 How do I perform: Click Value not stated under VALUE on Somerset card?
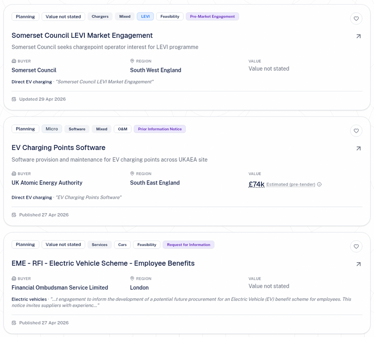269,69
